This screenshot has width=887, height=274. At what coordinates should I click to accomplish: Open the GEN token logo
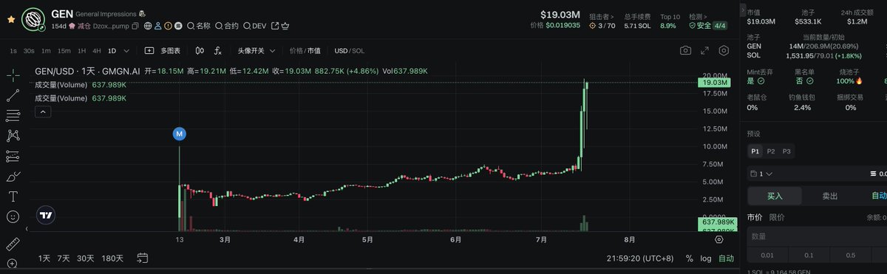(x=33, y=18)
